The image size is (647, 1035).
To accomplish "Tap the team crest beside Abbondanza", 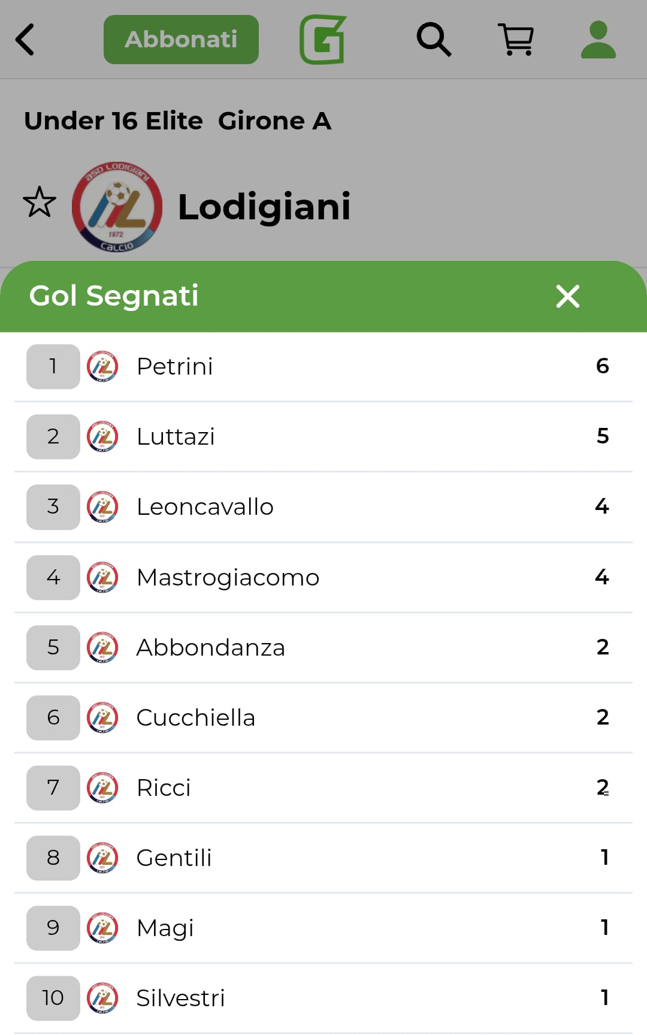I will pos(102,647).
